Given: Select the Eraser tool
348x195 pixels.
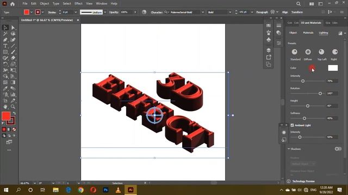Looking at the screenshot, I should (13, 58).
